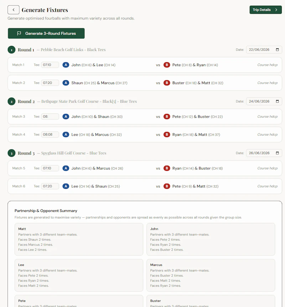The image size is (285, 307).
Task: Click 'Faces Matt 2 times.' in Lee card
Action: 33,286
